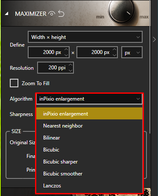Open the px unit dropdown
The width and height of the screenshot is (158, 196).
coord(132,52)
